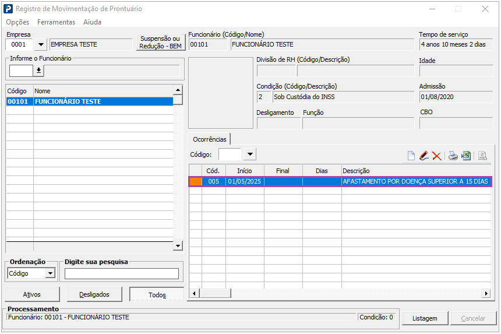
Task: Open the Código dropdown in Ocorrências
Action: [x=250, y=154]
